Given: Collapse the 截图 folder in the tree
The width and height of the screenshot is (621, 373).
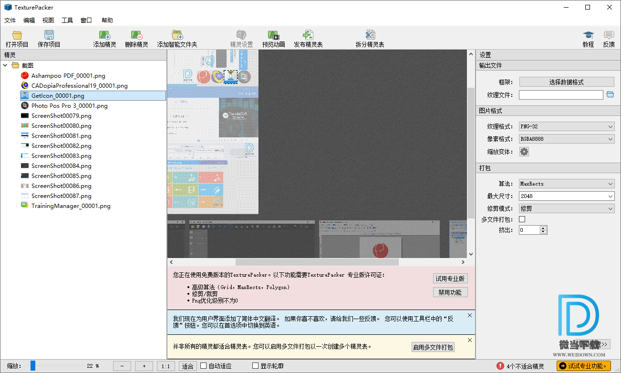Looking at the screenshot, I should 5,65.
